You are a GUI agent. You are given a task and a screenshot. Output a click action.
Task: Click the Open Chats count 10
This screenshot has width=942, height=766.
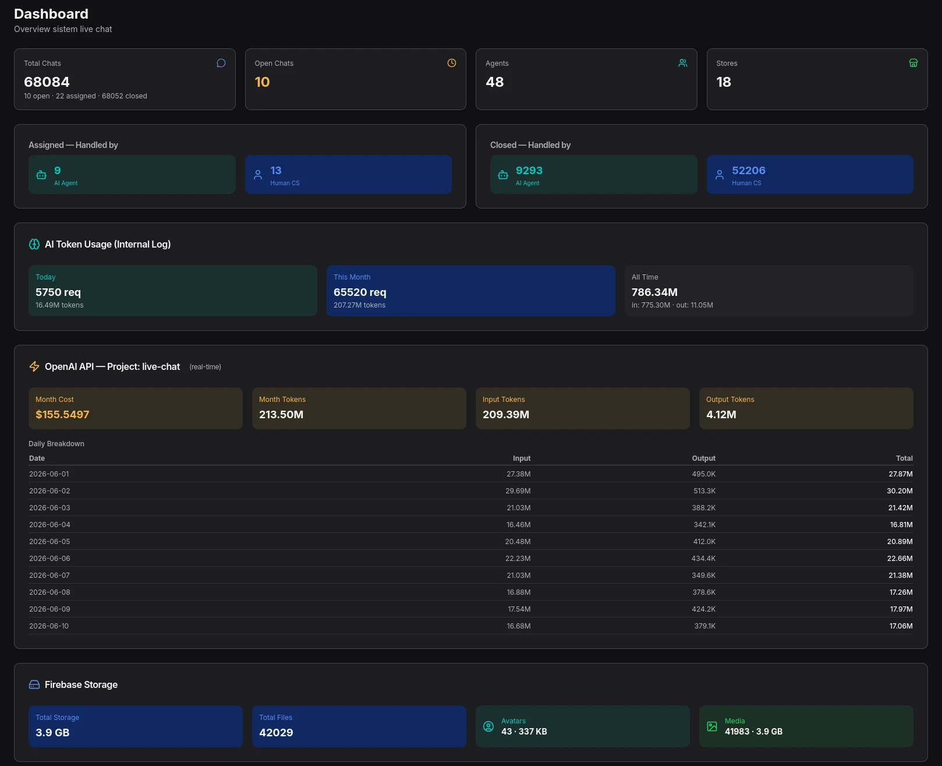pyautogui.click(x=263, y=82)
